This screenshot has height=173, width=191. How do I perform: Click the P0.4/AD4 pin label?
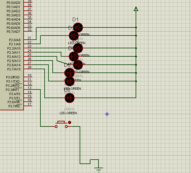click(x=13, y=19)
